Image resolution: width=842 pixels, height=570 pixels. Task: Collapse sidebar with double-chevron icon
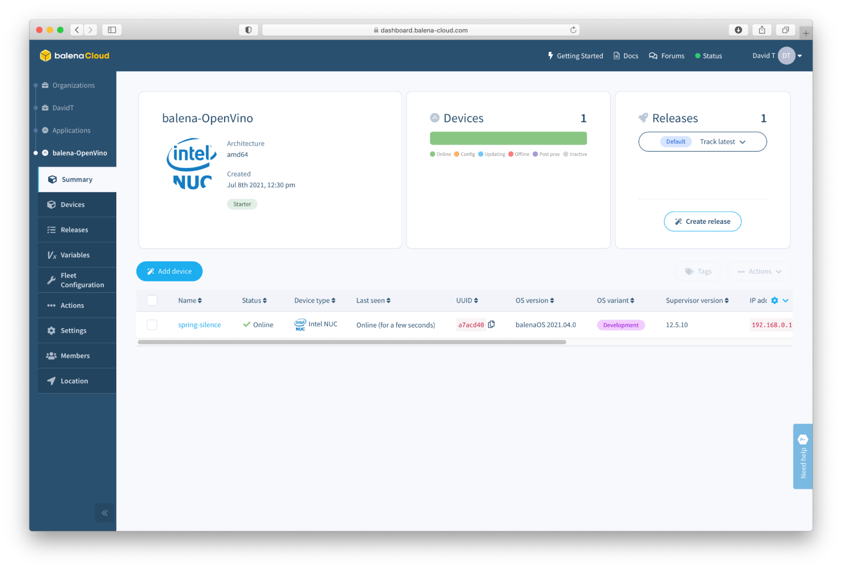coord(104,513)
